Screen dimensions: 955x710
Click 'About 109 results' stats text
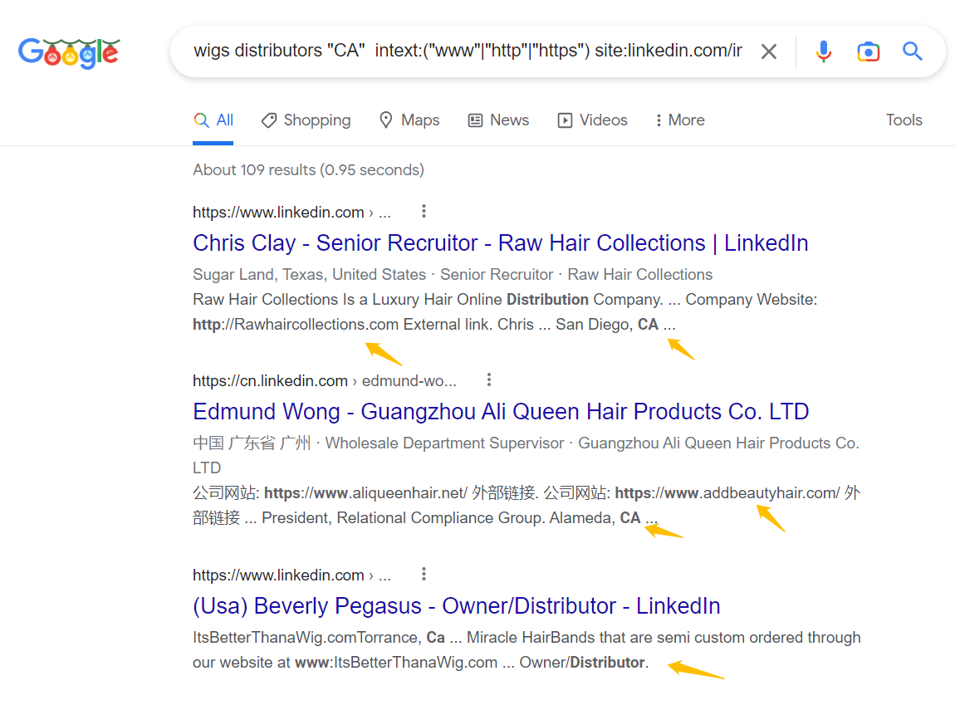[308, 170]
